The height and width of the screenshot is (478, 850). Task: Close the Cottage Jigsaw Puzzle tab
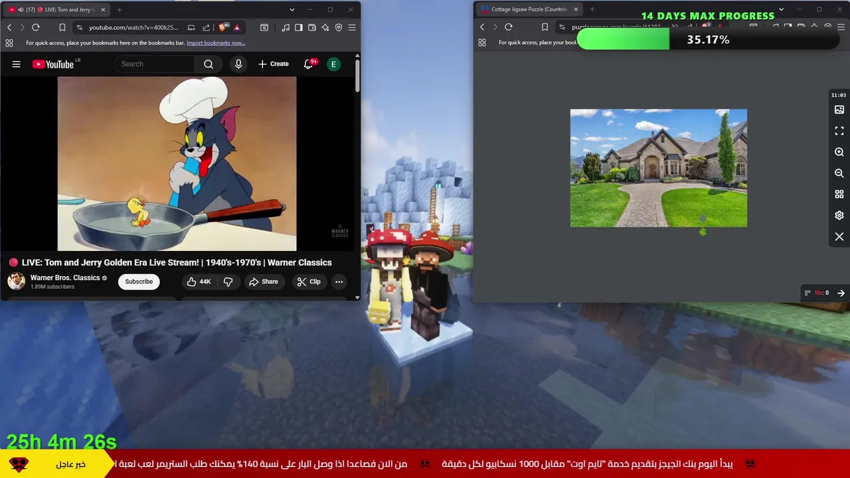coord(576,9)
